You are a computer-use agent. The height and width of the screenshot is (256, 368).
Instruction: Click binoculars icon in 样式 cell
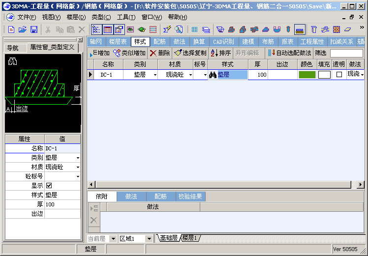tap(213, 75)
